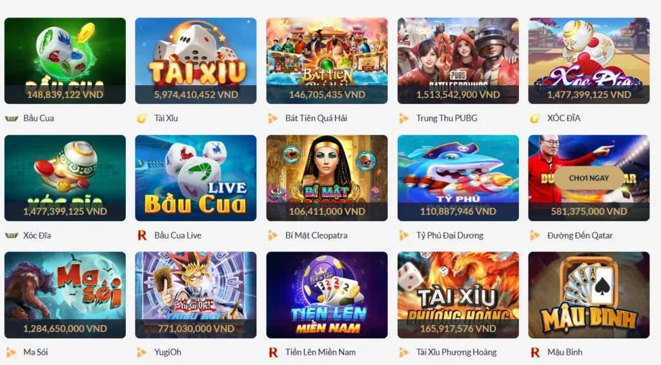Select the Tài Xỉu Phượng Hoàng phoenix thumbnail
This screenshot has height=365, width=661.
(x=458, y=295)
